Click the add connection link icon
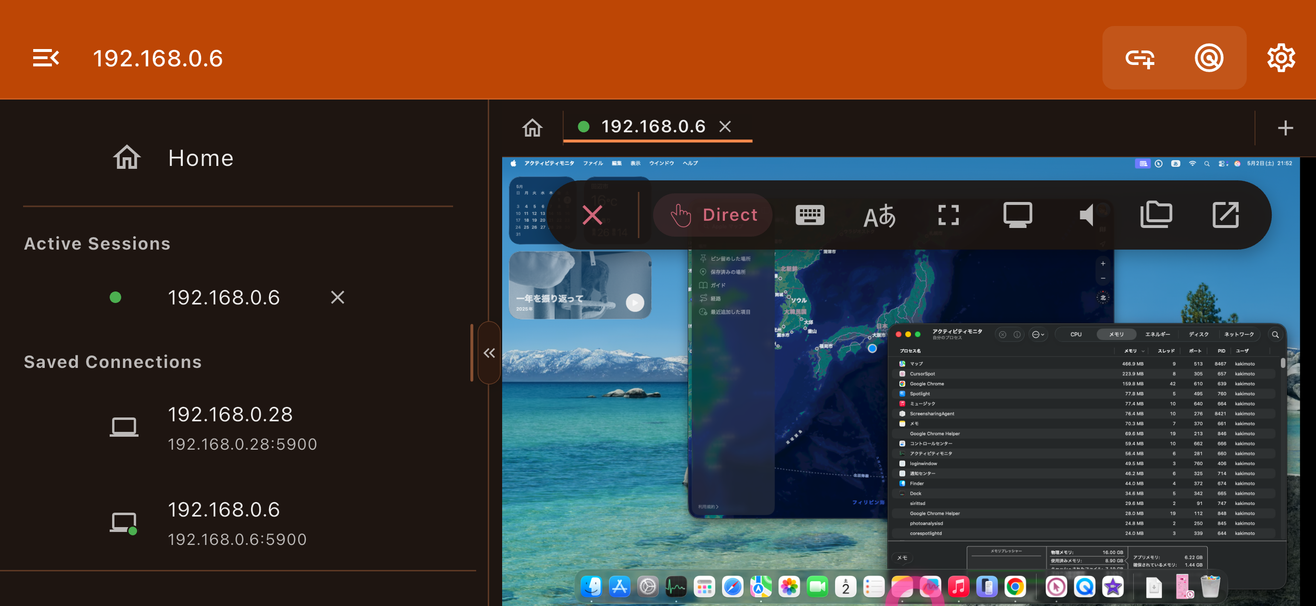Viewport: 1316px width, 606px height. tap(1140, 58)
